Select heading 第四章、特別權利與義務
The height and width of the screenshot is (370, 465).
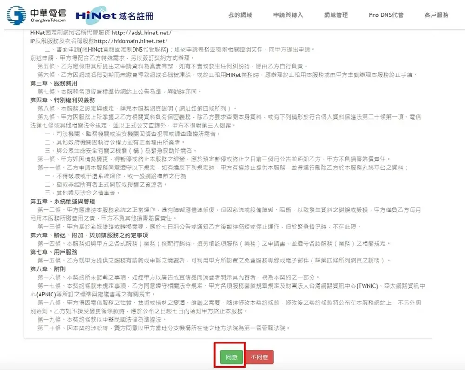click(63, 100)
